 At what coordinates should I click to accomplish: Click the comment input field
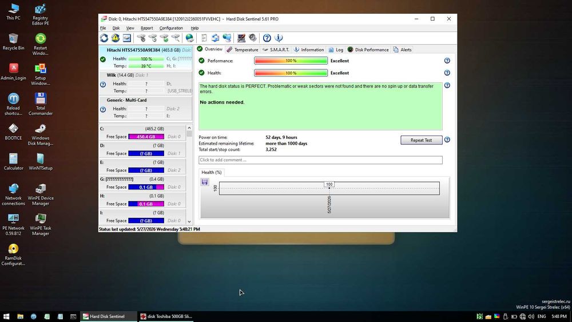click(x=320, y=160)
